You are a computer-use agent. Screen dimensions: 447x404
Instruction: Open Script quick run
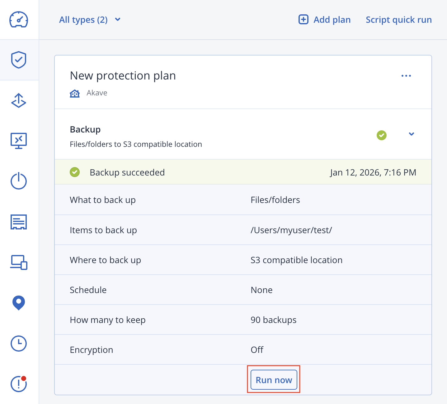click(398, 19)
